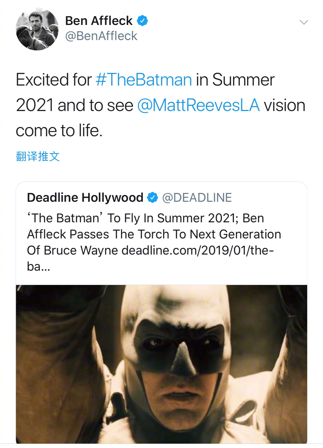This screenshot has height=448, width=323.
Task: Follow the deadline.com/2019/01 article link
Action: coord(197,250)
